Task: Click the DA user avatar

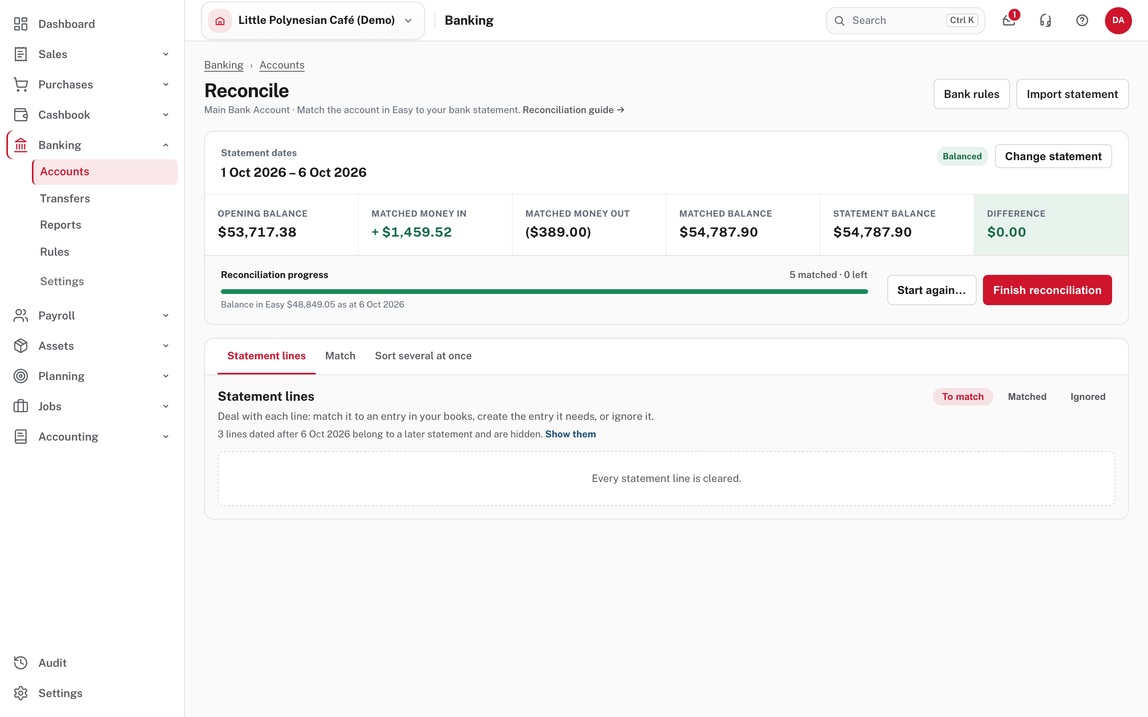Action: (1118, 20)
